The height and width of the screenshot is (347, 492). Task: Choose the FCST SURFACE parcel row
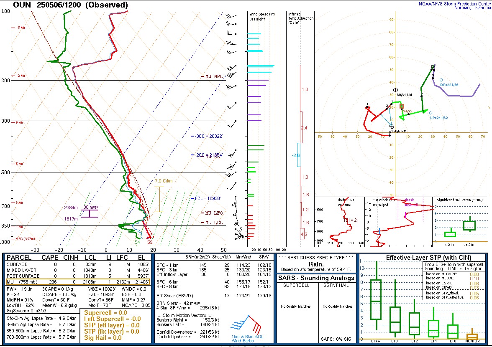[x=77, y=276]
